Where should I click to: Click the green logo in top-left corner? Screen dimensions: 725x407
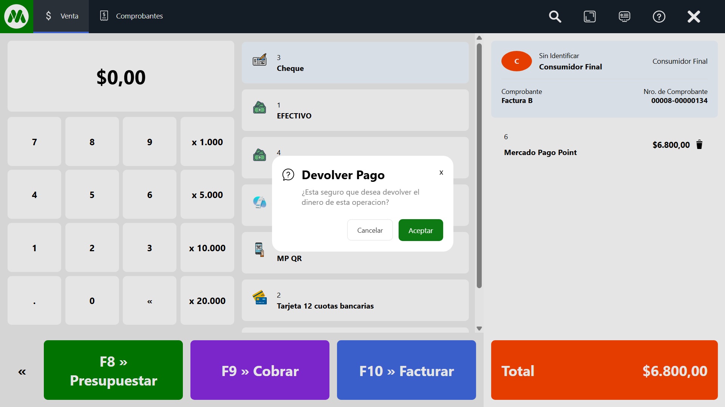pyautogui.click(x=16, y=17)
